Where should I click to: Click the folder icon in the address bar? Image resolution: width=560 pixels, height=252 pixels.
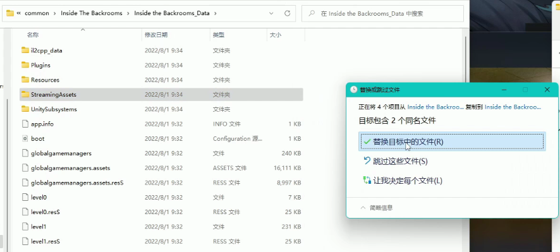[x=10, y=13]
